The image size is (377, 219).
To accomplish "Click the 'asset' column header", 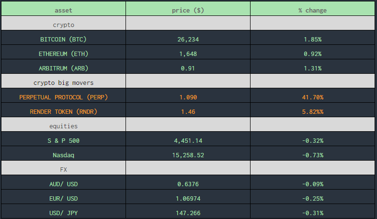I will coord(63,9).
